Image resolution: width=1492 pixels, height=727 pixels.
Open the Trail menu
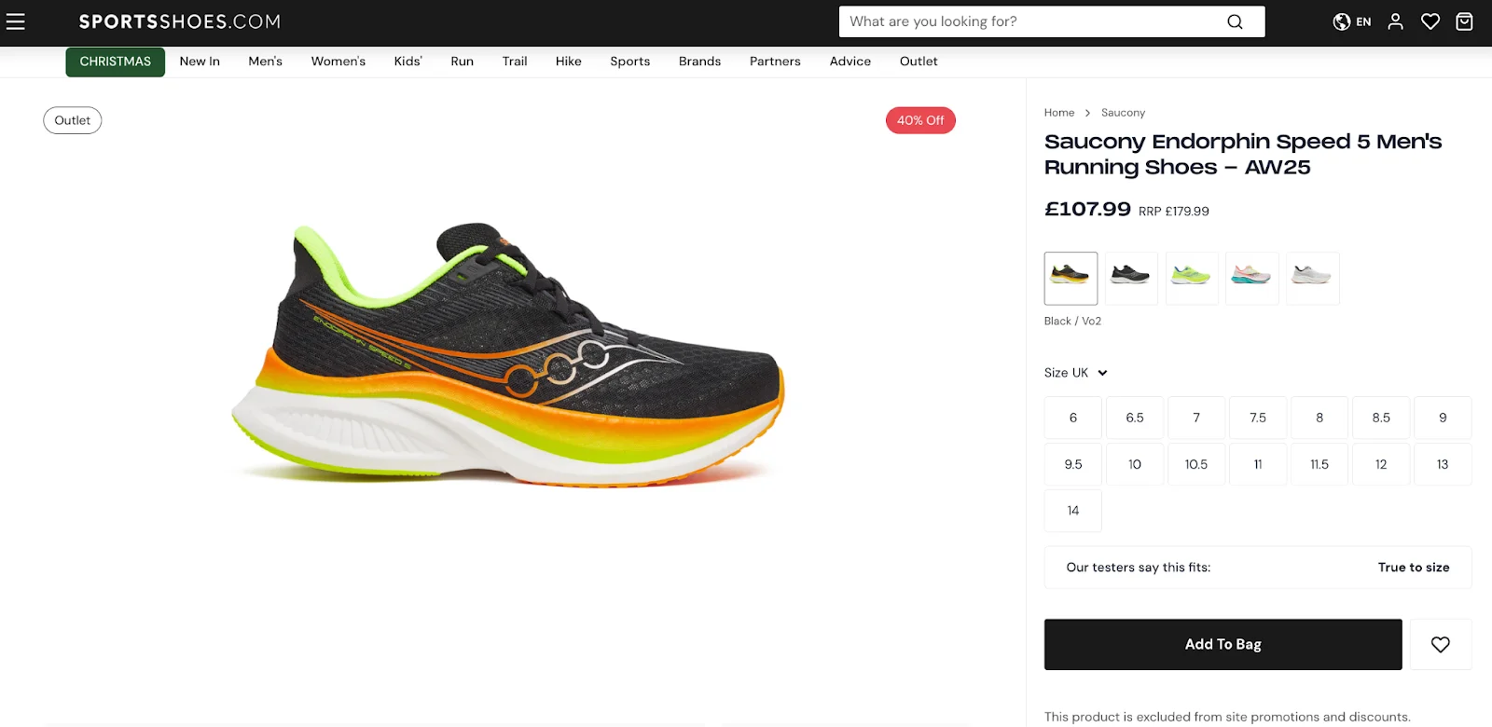[515, 62]
